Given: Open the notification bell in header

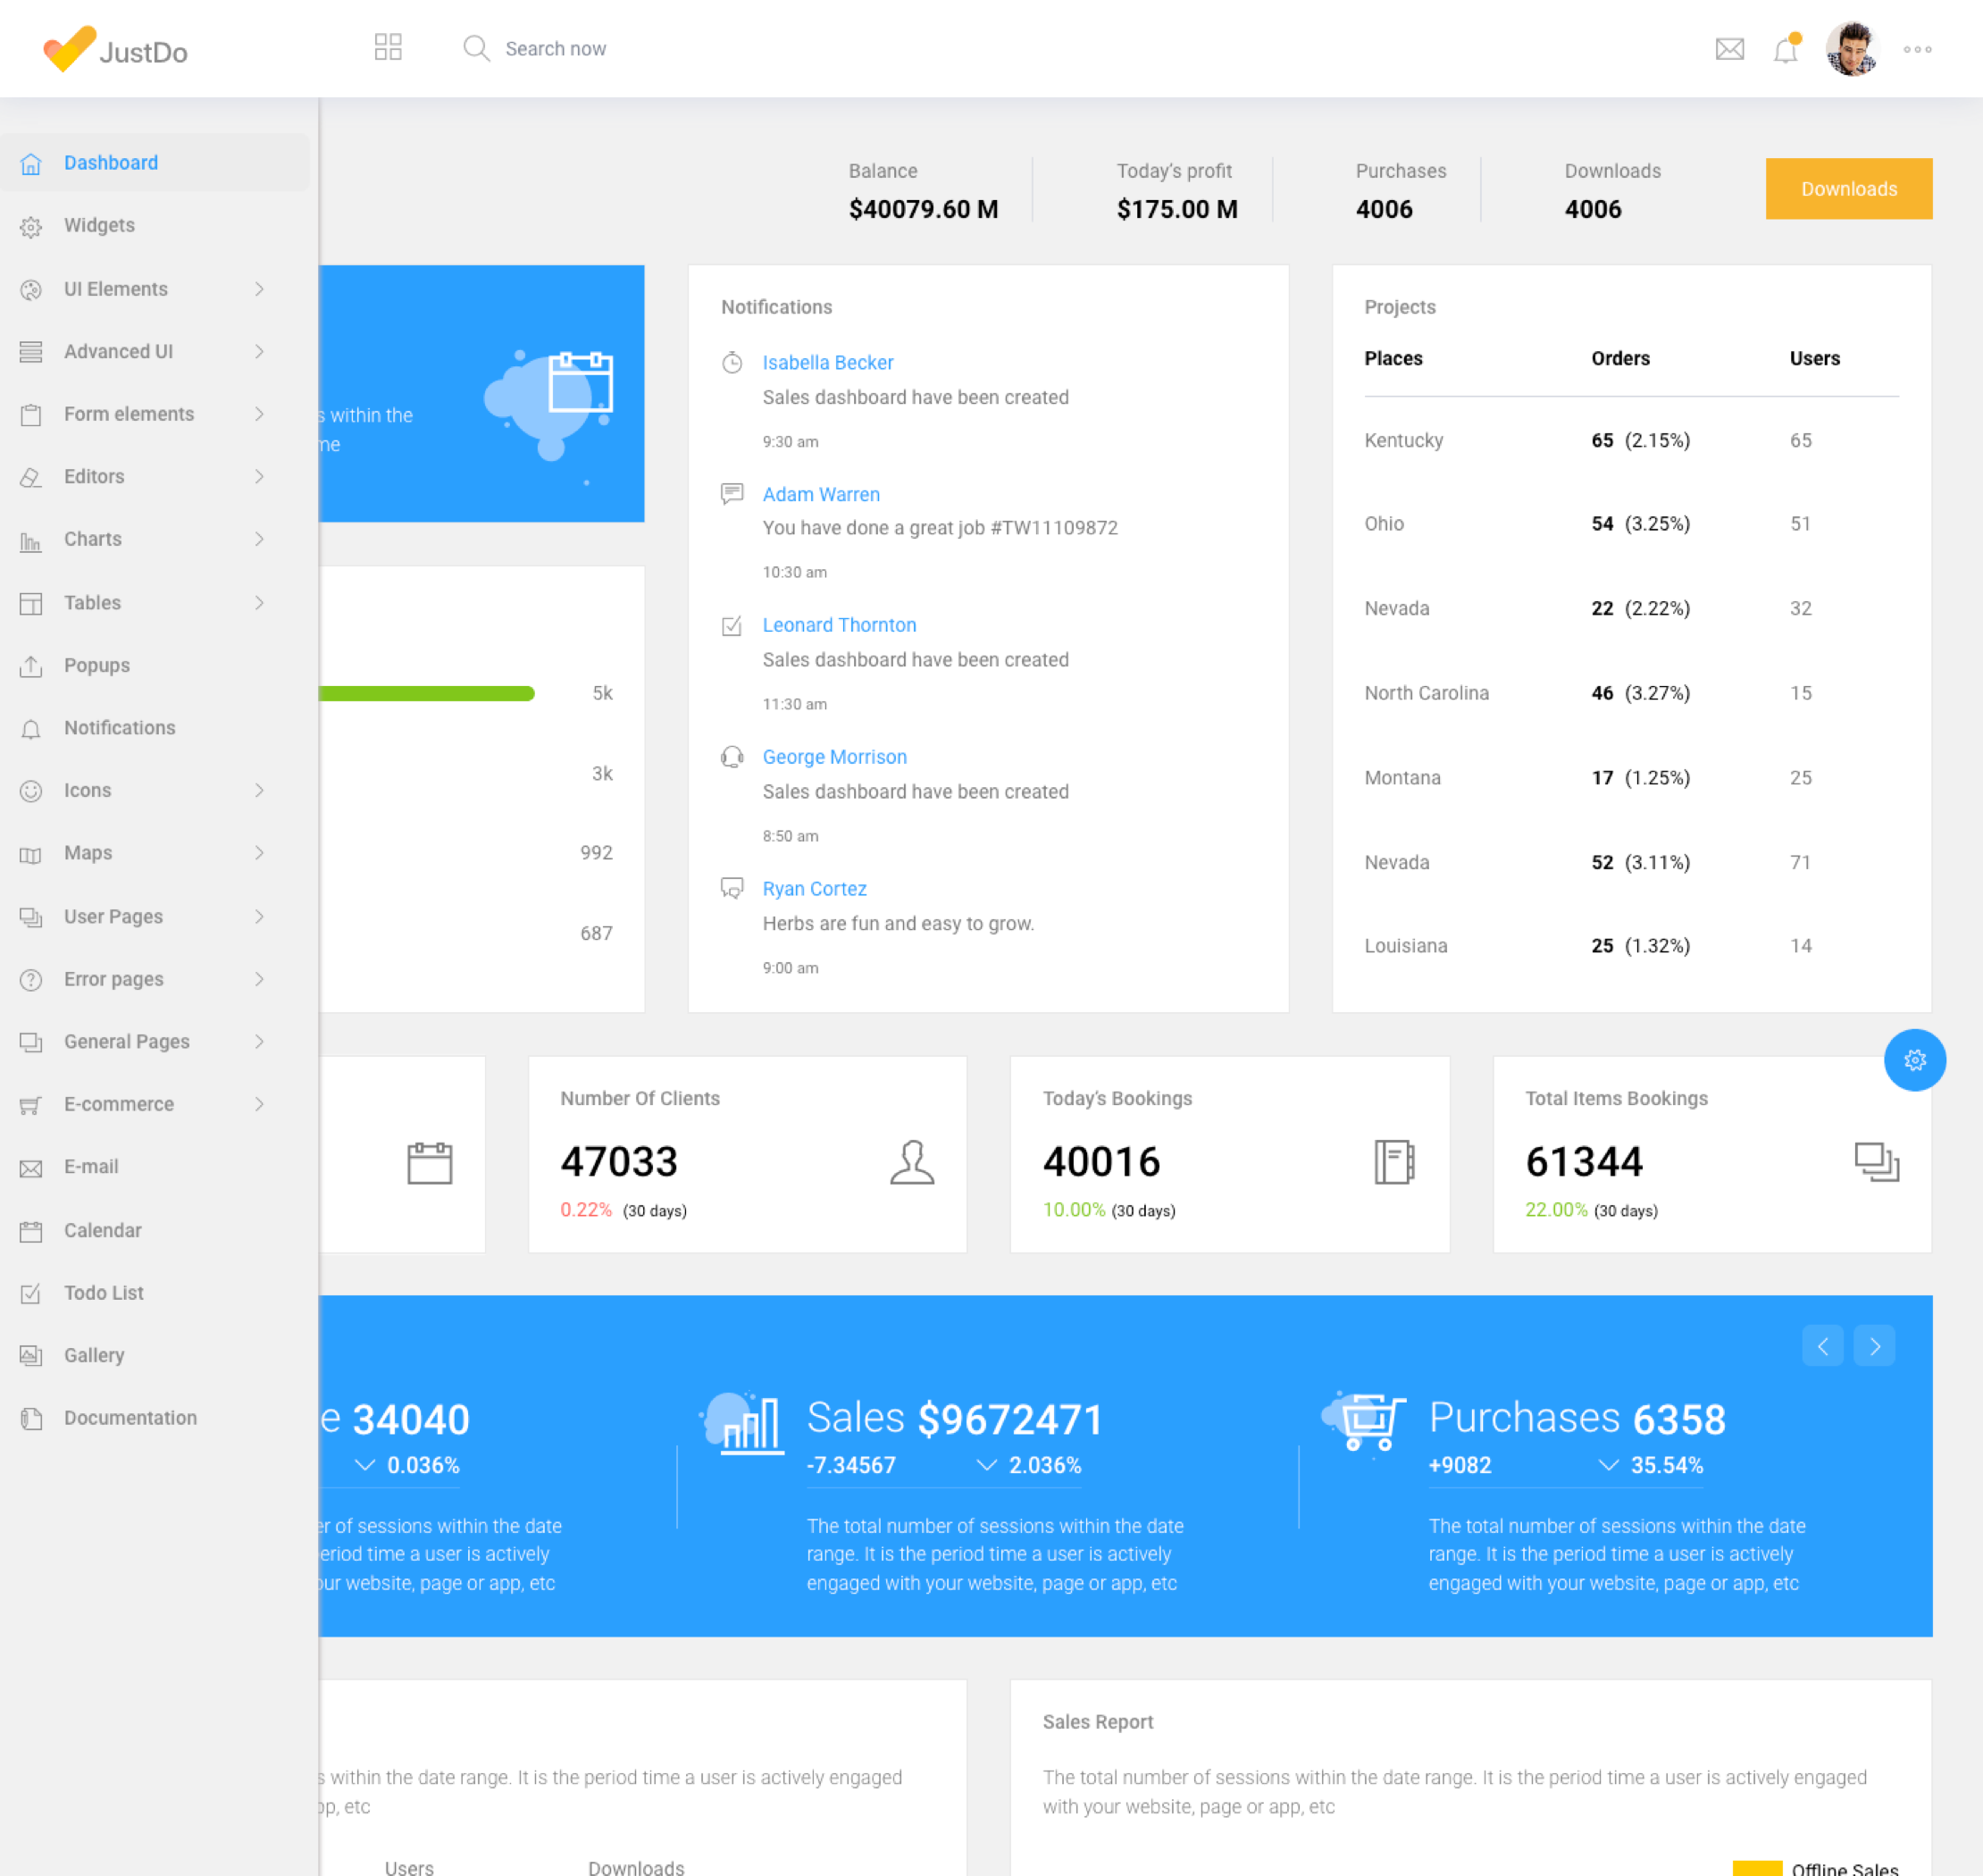Looking at the screenshot, I should [x=1785, y=49].
